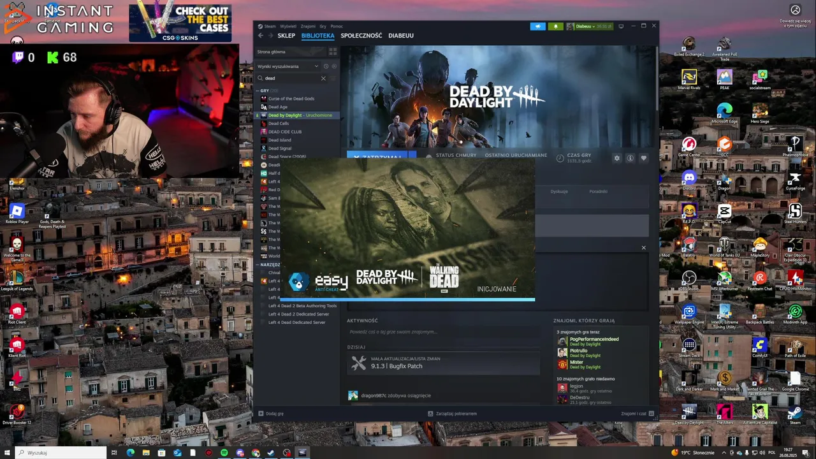Open Driver Booster 12 desktop shortcut
The image size is (816, 459).
[x=17, y=414]
